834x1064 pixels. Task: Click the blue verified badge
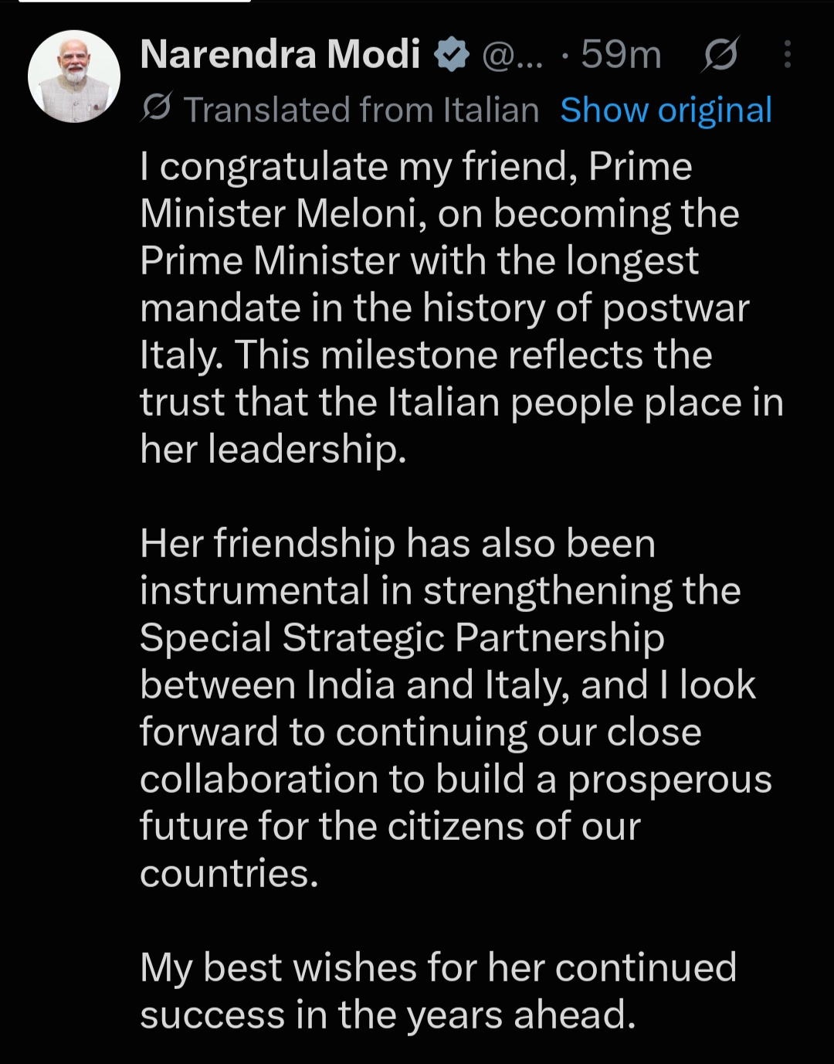coord(452,55)
